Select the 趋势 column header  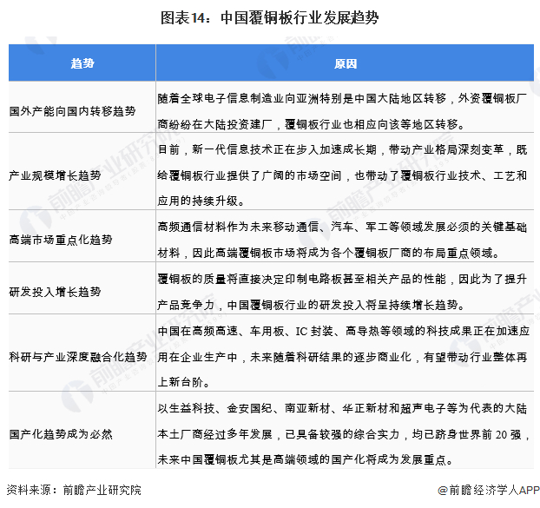coord(82,63)
